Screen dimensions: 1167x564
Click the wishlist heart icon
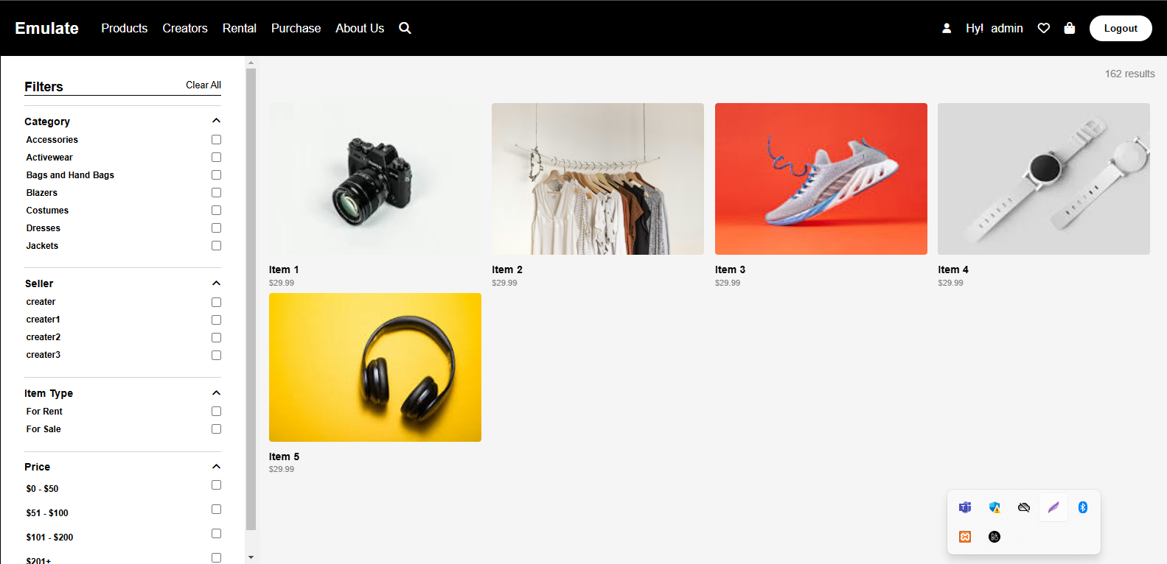[1043, 28]
